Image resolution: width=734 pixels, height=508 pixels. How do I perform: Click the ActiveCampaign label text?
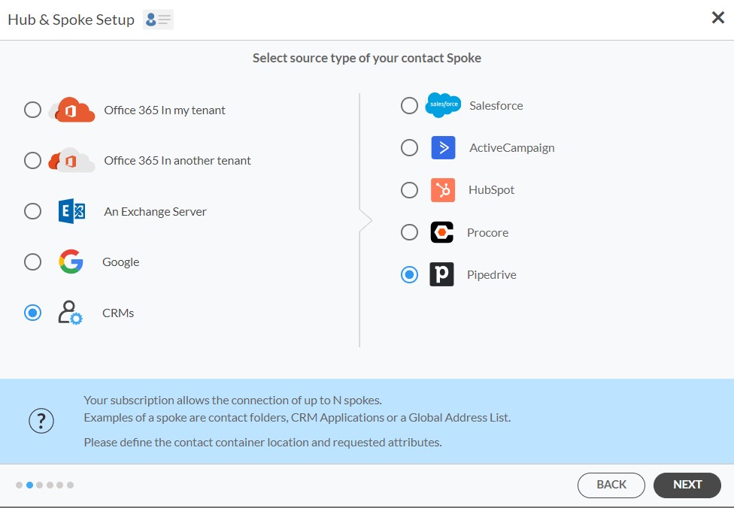[x=512, y=148]
